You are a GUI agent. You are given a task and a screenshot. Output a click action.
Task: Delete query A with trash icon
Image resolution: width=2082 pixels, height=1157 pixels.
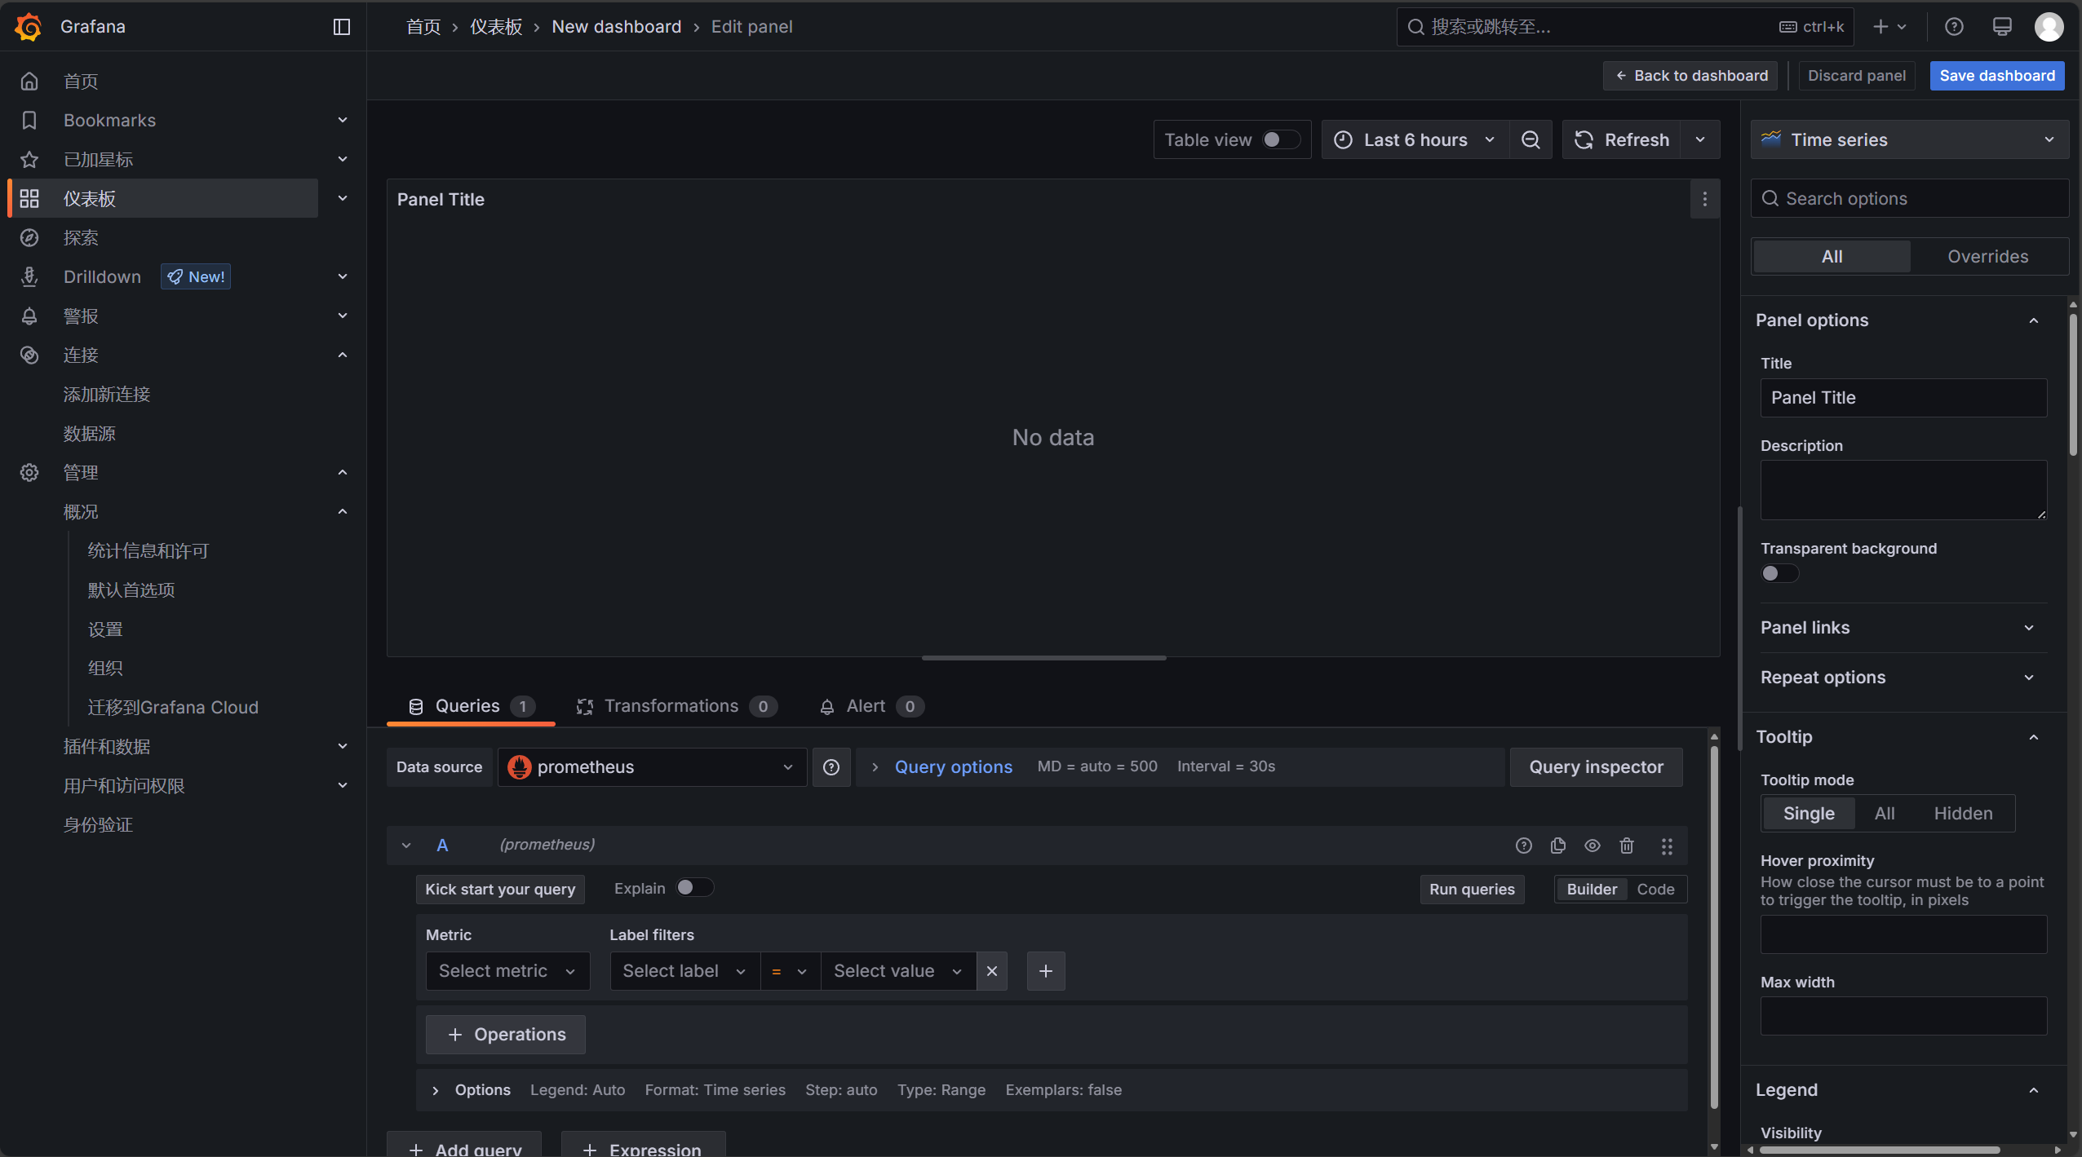(1627, 846)
